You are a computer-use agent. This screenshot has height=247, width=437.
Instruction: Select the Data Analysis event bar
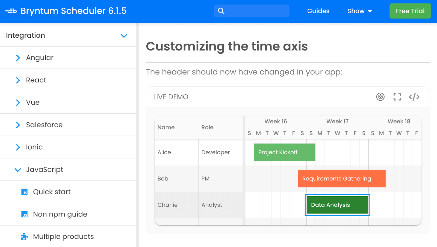(337, 205)
